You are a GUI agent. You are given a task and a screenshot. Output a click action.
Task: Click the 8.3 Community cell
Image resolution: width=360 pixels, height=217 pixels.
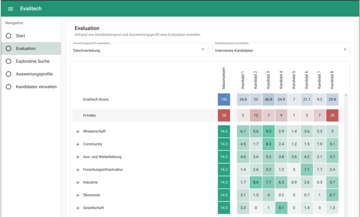coord(268,144)
